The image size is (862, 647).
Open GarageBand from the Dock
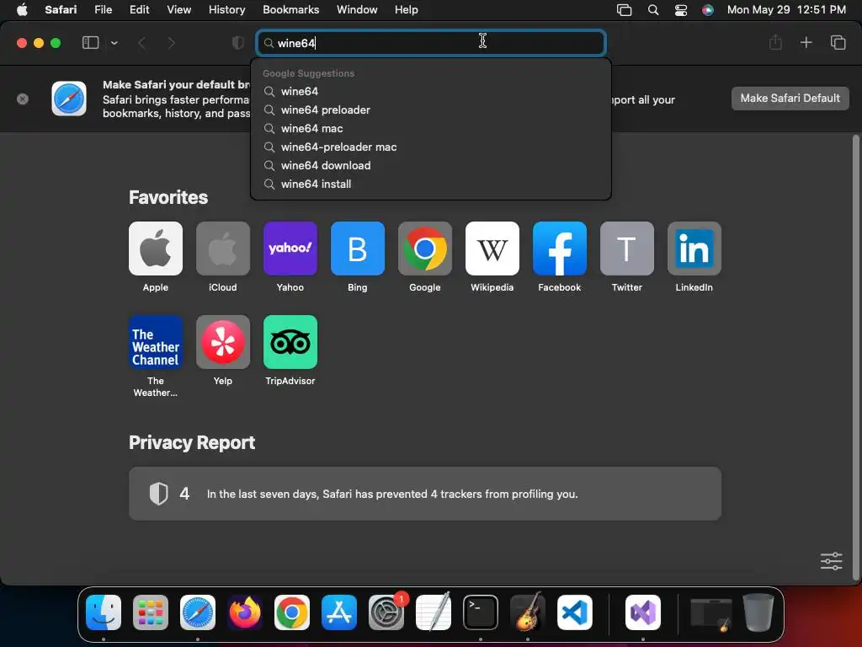528,612
